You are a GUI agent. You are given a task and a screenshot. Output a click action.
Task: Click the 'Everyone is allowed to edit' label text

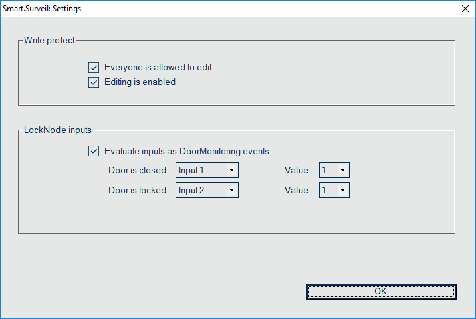(x=158, y=68)
